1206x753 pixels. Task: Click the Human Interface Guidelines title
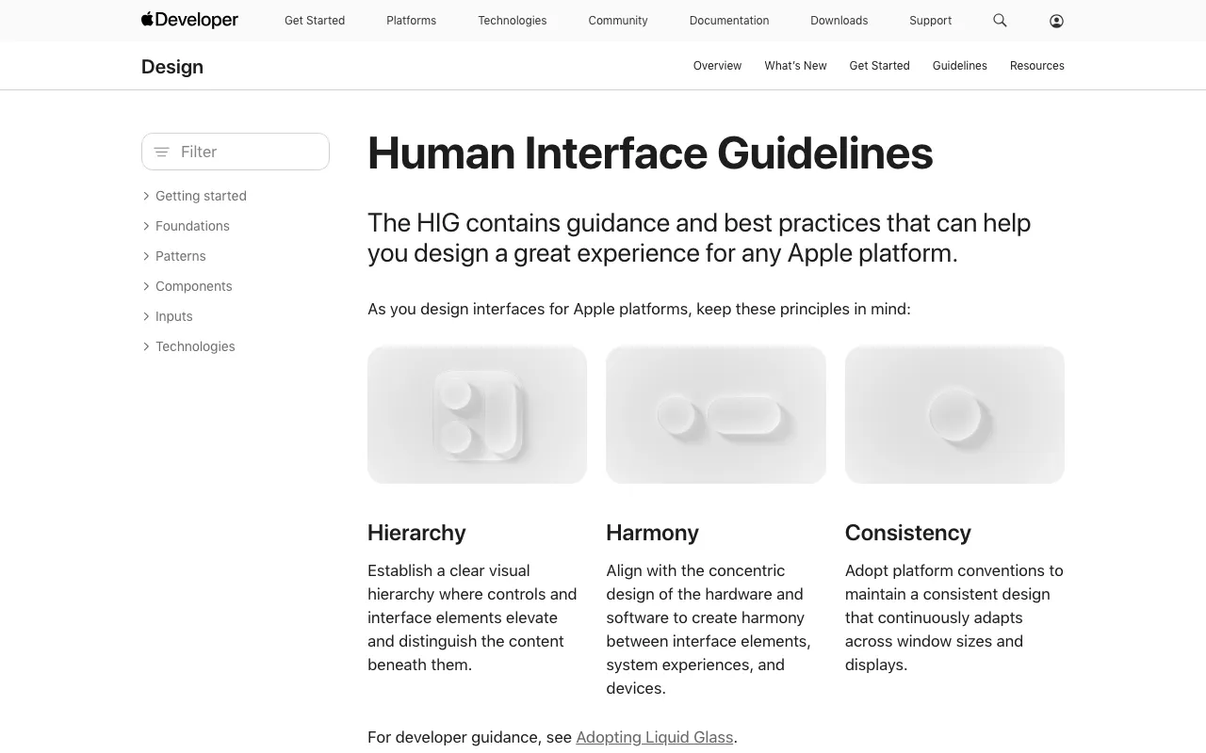point(650,153)
